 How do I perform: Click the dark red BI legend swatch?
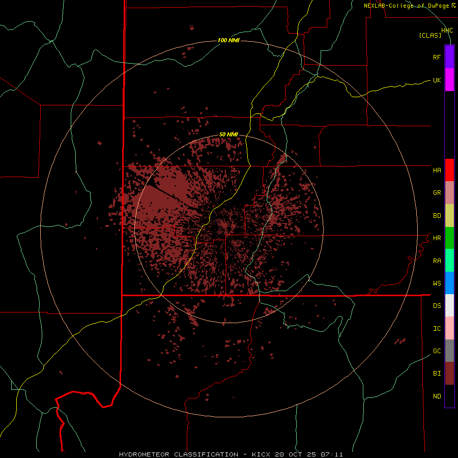click(449, 374)
